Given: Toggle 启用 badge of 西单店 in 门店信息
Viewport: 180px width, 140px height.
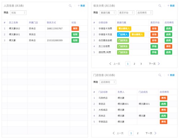Looking at the screenshot, I should click(163, 116).
